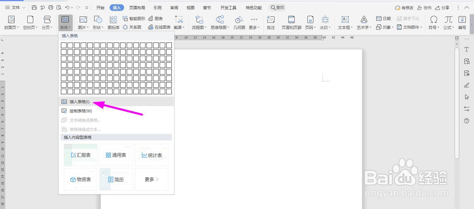This screenshot has height=209, width=474.
Task: Open the right sidebar help icon
Action: click(466, 121)
